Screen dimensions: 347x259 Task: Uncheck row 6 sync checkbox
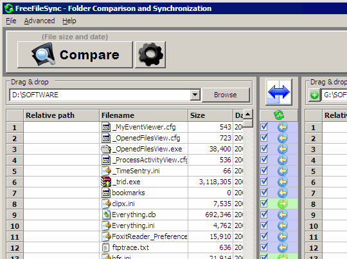click(264, 182)
